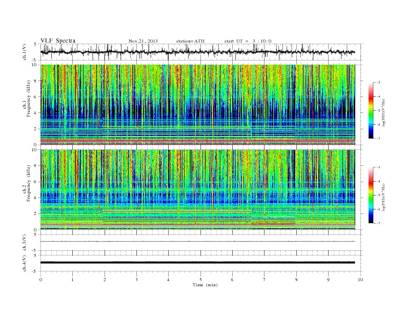Select the "Time (min)" axis label

205,285
